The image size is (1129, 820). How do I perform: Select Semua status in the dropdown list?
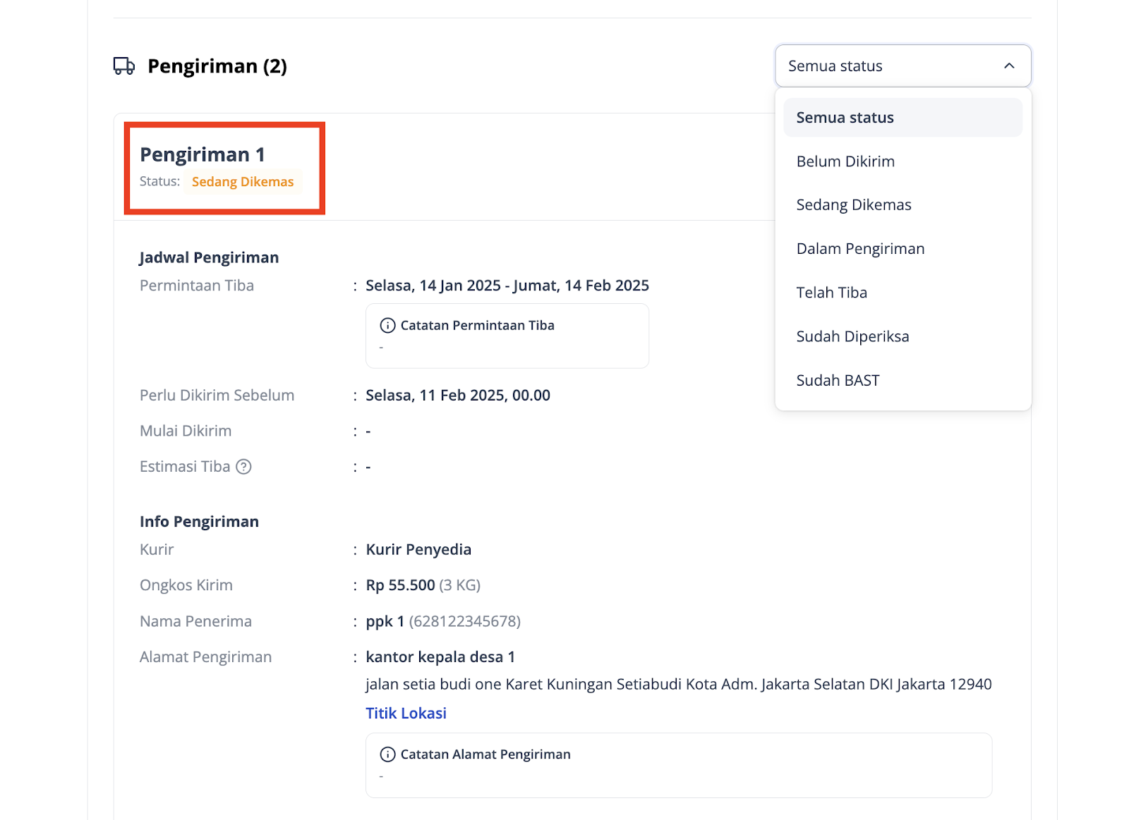[902, 118]
